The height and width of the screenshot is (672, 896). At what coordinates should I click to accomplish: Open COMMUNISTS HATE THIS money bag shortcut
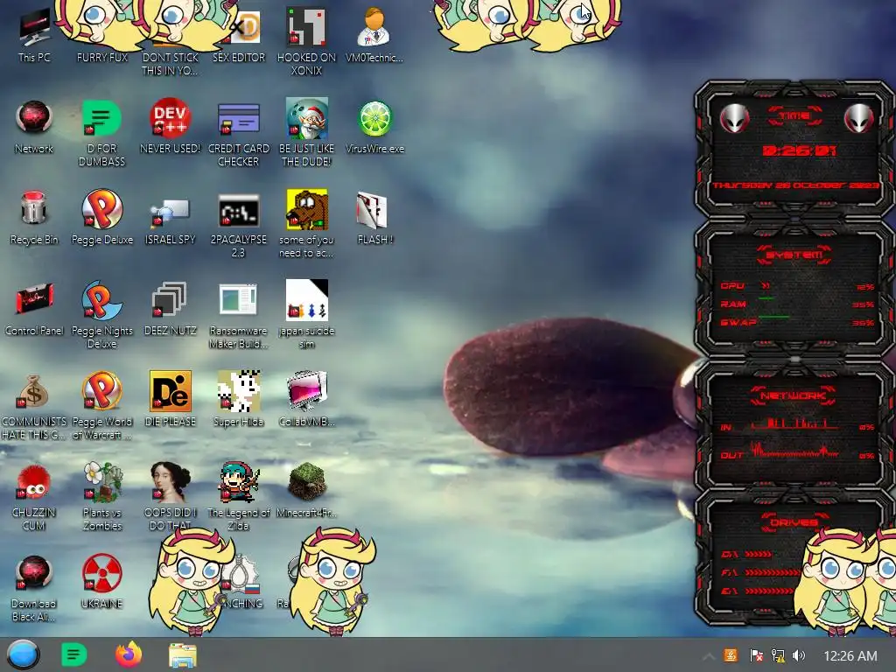pyautogui.click(x=34, y=406)
